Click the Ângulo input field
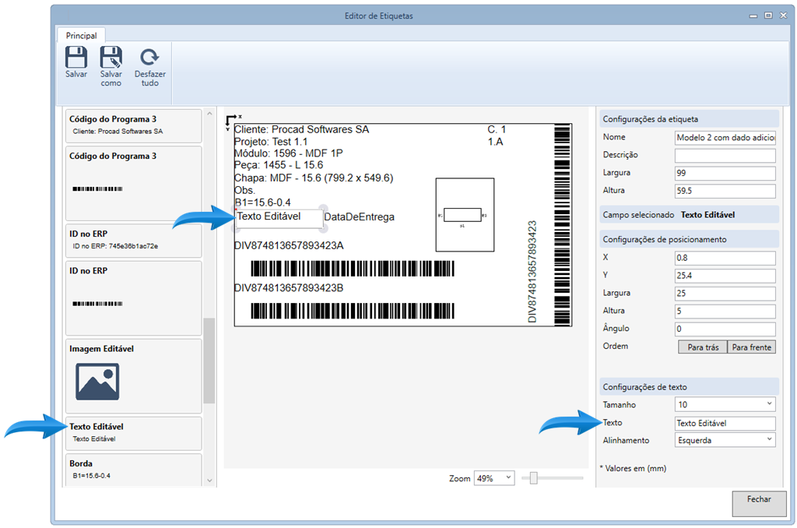 (725, 329)
